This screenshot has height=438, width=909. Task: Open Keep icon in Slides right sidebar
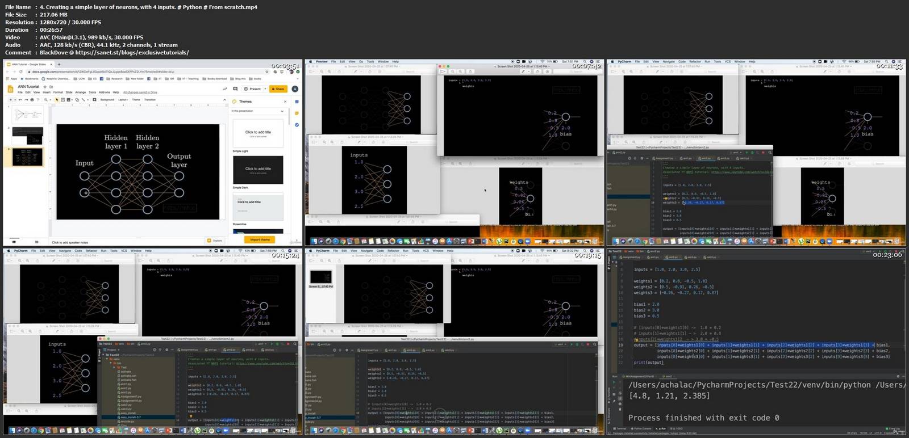click(297, 113)
